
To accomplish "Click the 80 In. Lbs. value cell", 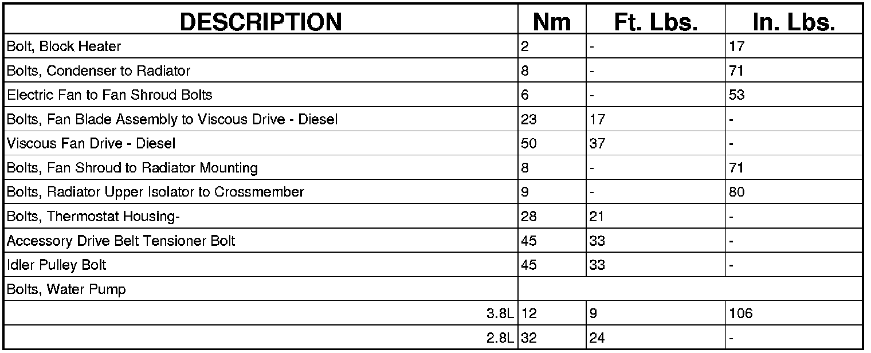I will (737, 192).
